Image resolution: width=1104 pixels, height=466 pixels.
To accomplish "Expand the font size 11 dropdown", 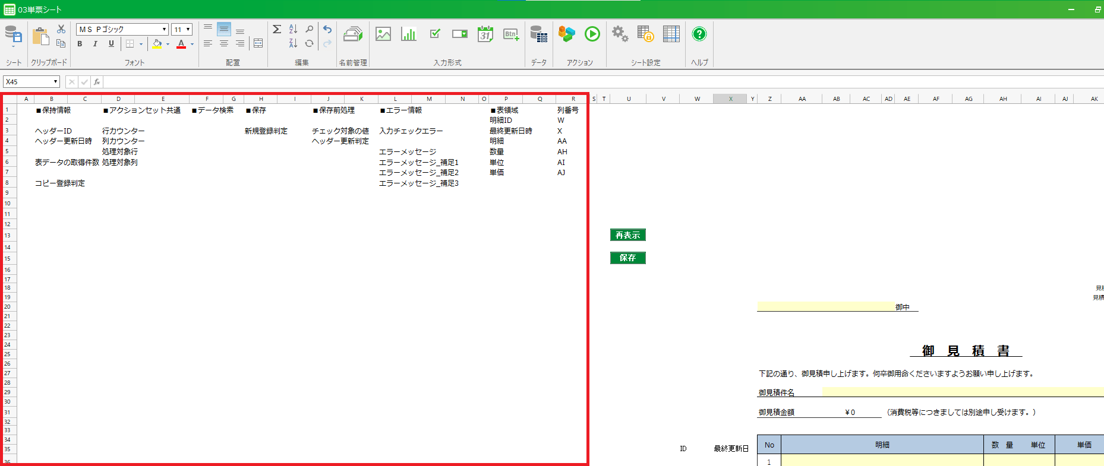I will click(188, 30).
